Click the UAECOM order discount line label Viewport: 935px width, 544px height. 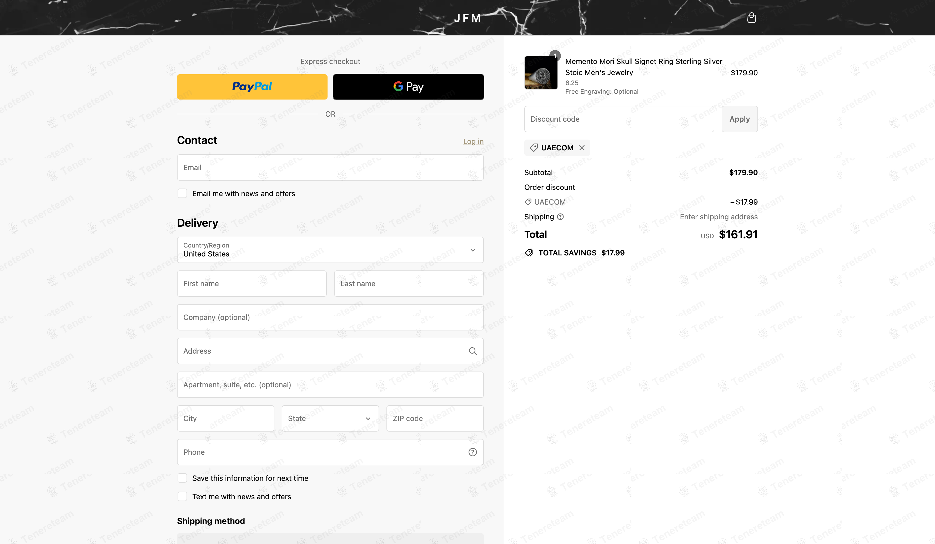[x=550, y=202]
